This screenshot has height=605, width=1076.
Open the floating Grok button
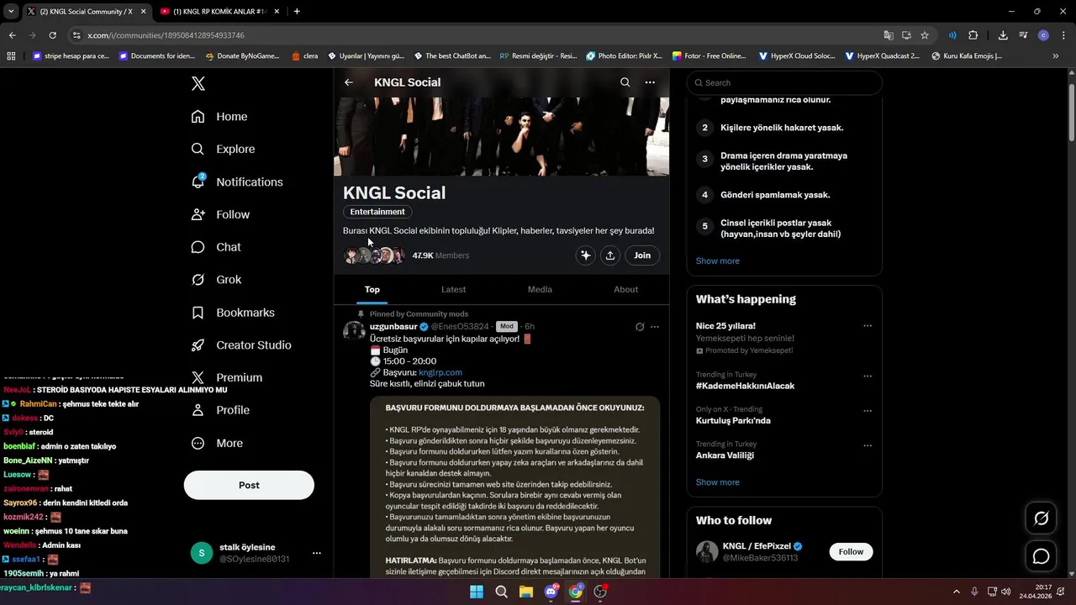tap(1041, 518)
